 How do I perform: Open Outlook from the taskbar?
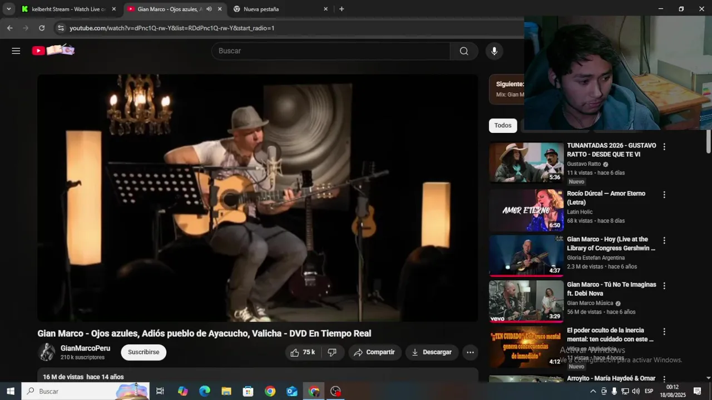(x=292, y=391)
